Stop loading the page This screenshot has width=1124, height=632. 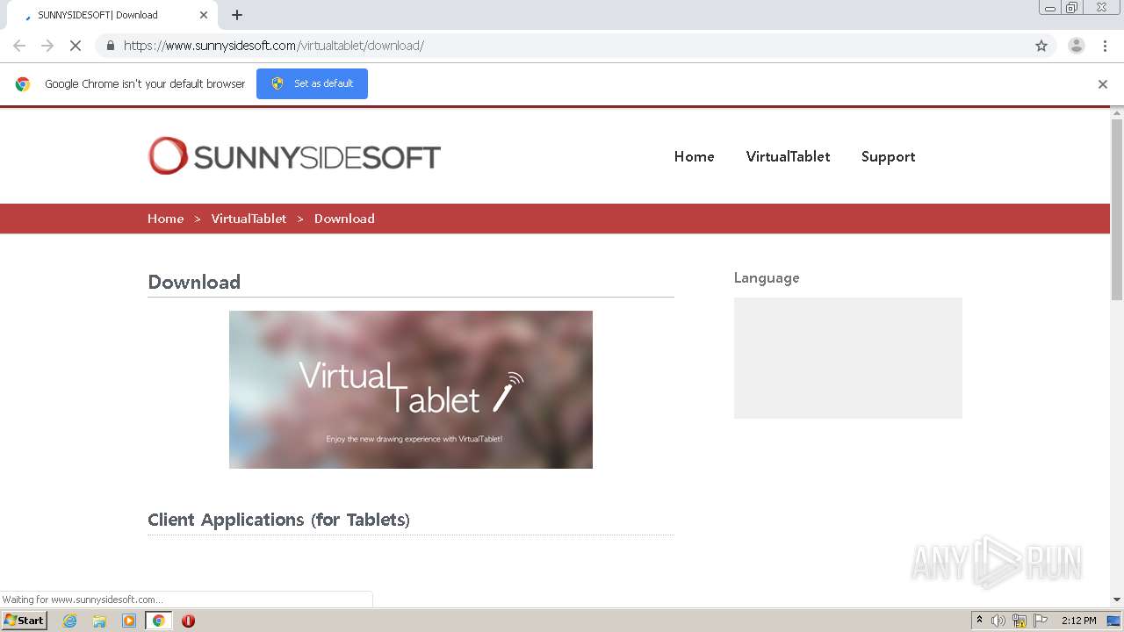point(75,46)
